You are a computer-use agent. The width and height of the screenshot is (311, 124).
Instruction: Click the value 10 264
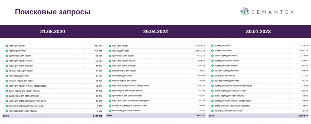[x=99, y=101]
